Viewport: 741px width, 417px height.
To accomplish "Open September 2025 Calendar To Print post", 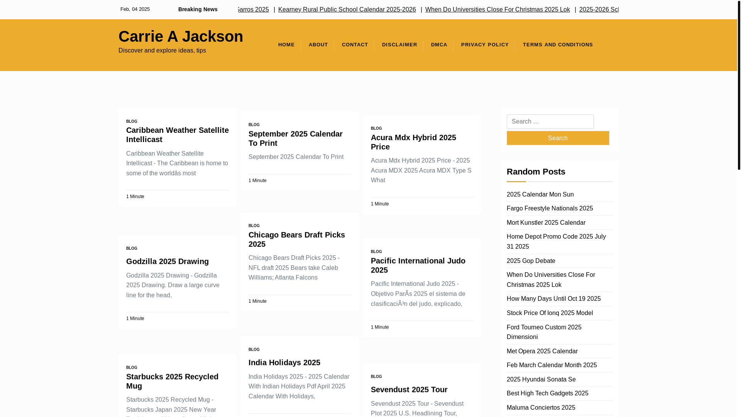I will coord(296,138).
